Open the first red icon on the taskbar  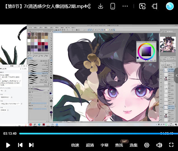[31, 125]
